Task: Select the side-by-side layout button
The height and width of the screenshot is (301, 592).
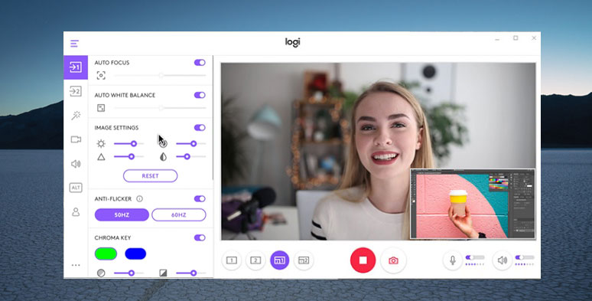Action: [x=304, y=260]
